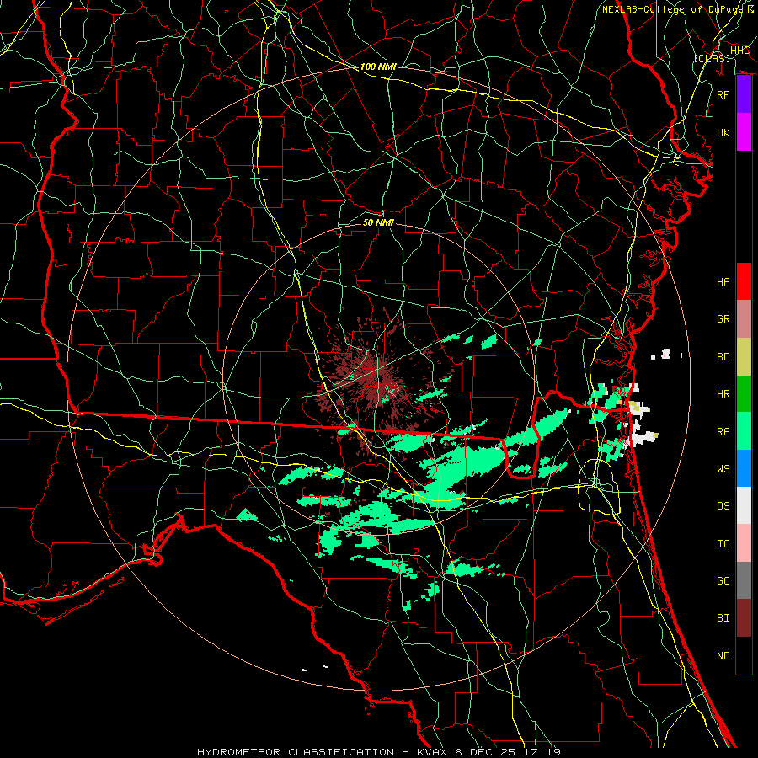Click the GC gray legend swatch
The image size is (758, 758).
pyautogui.click(x=744, y=580)
